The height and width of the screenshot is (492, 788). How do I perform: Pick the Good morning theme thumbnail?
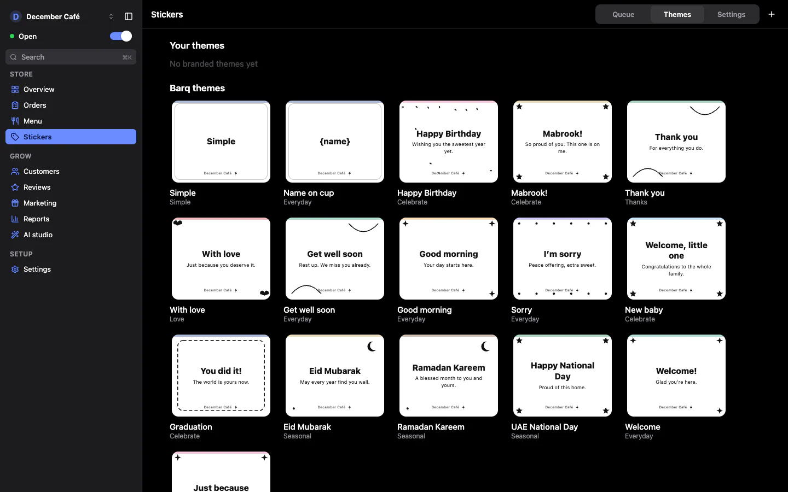pos(449,259)
